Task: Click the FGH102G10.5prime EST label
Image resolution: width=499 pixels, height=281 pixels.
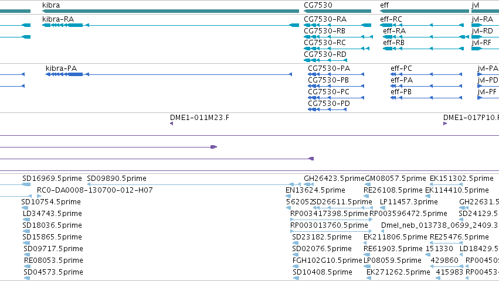Action: click(327, 261)
